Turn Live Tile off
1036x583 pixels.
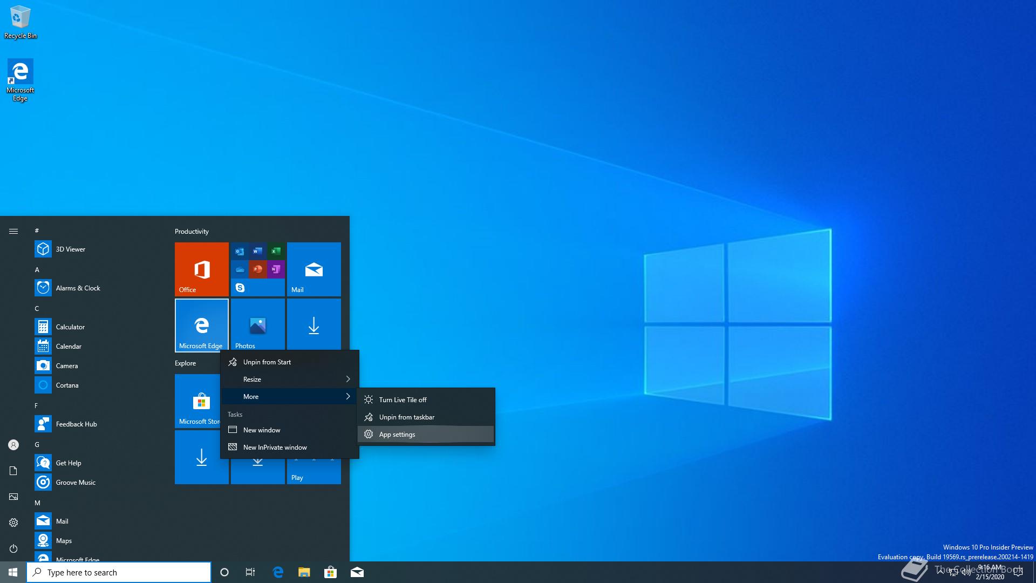click(x=426, y=400)
